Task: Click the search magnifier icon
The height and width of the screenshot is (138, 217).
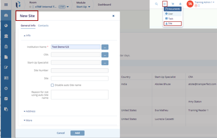Action: (x=156, y=4)
